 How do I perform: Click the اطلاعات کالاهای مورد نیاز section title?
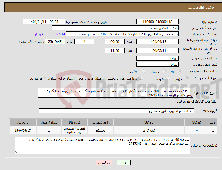point(197,102)
